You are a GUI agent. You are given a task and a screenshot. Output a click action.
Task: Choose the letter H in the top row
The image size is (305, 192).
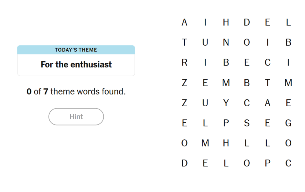(x=226, y=22)
